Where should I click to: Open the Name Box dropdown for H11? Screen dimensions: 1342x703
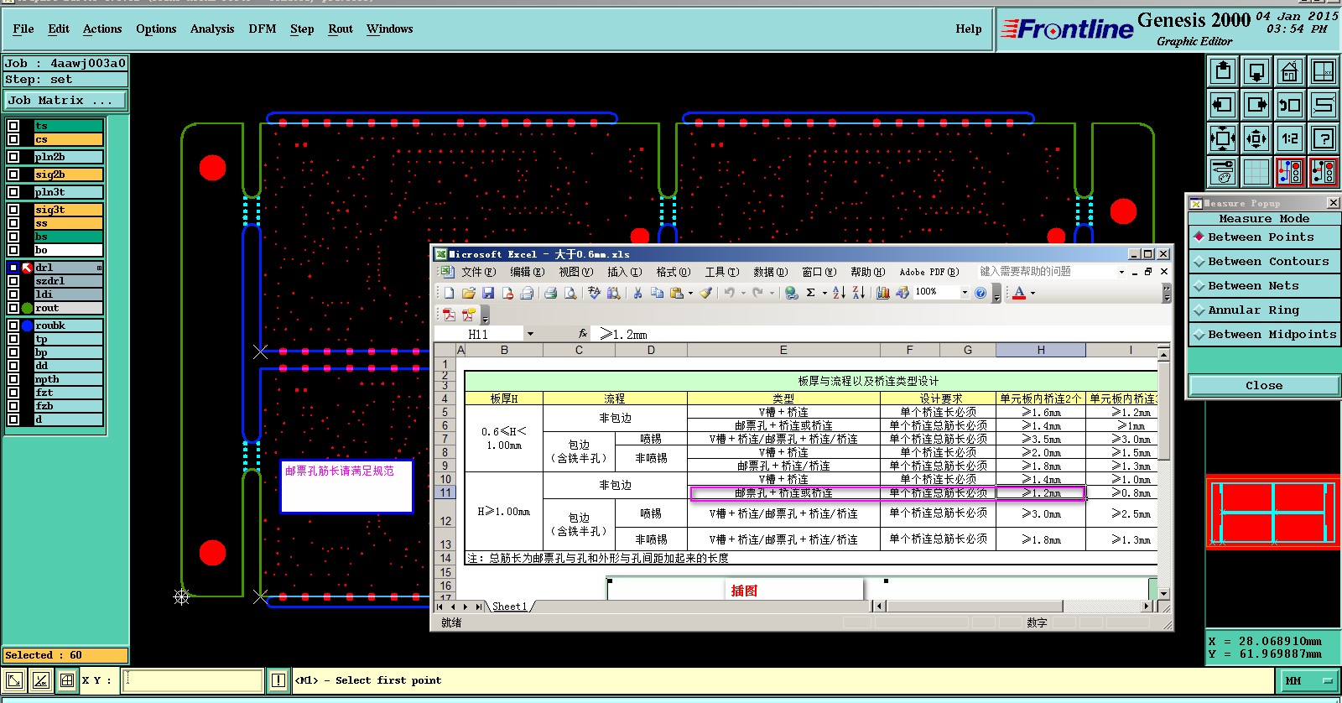click(x=530, y=334)
